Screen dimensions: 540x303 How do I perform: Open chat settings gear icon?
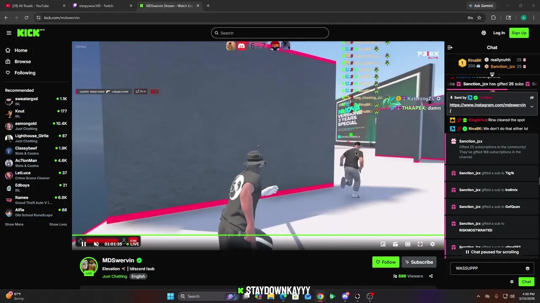(512, 282)
